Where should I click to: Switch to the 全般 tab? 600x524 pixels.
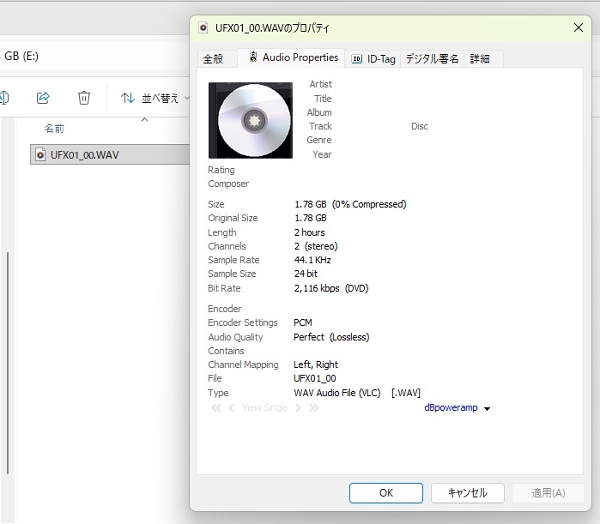click(x=213, y=59)
